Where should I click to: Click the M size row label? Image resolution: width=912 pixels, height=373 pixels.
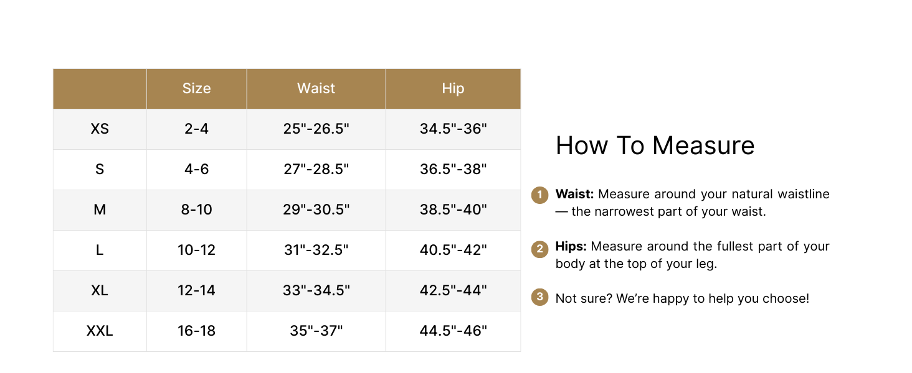click(100, 210)
